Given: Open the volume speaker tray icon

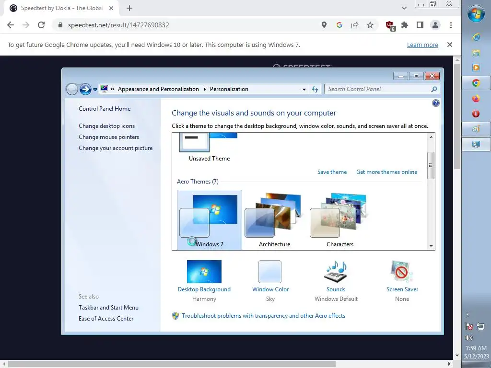Looking at the screenshot, I should pyautogui.click(x=469, y=338).
